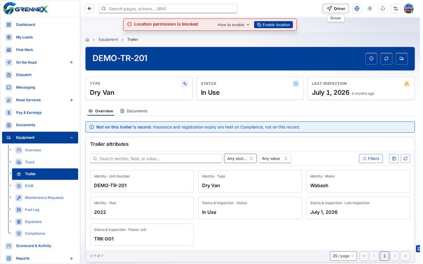This screenshot has height=264, width=423.
Task: Open the How to enable dropdown
Action: click(x=234, y=25)
